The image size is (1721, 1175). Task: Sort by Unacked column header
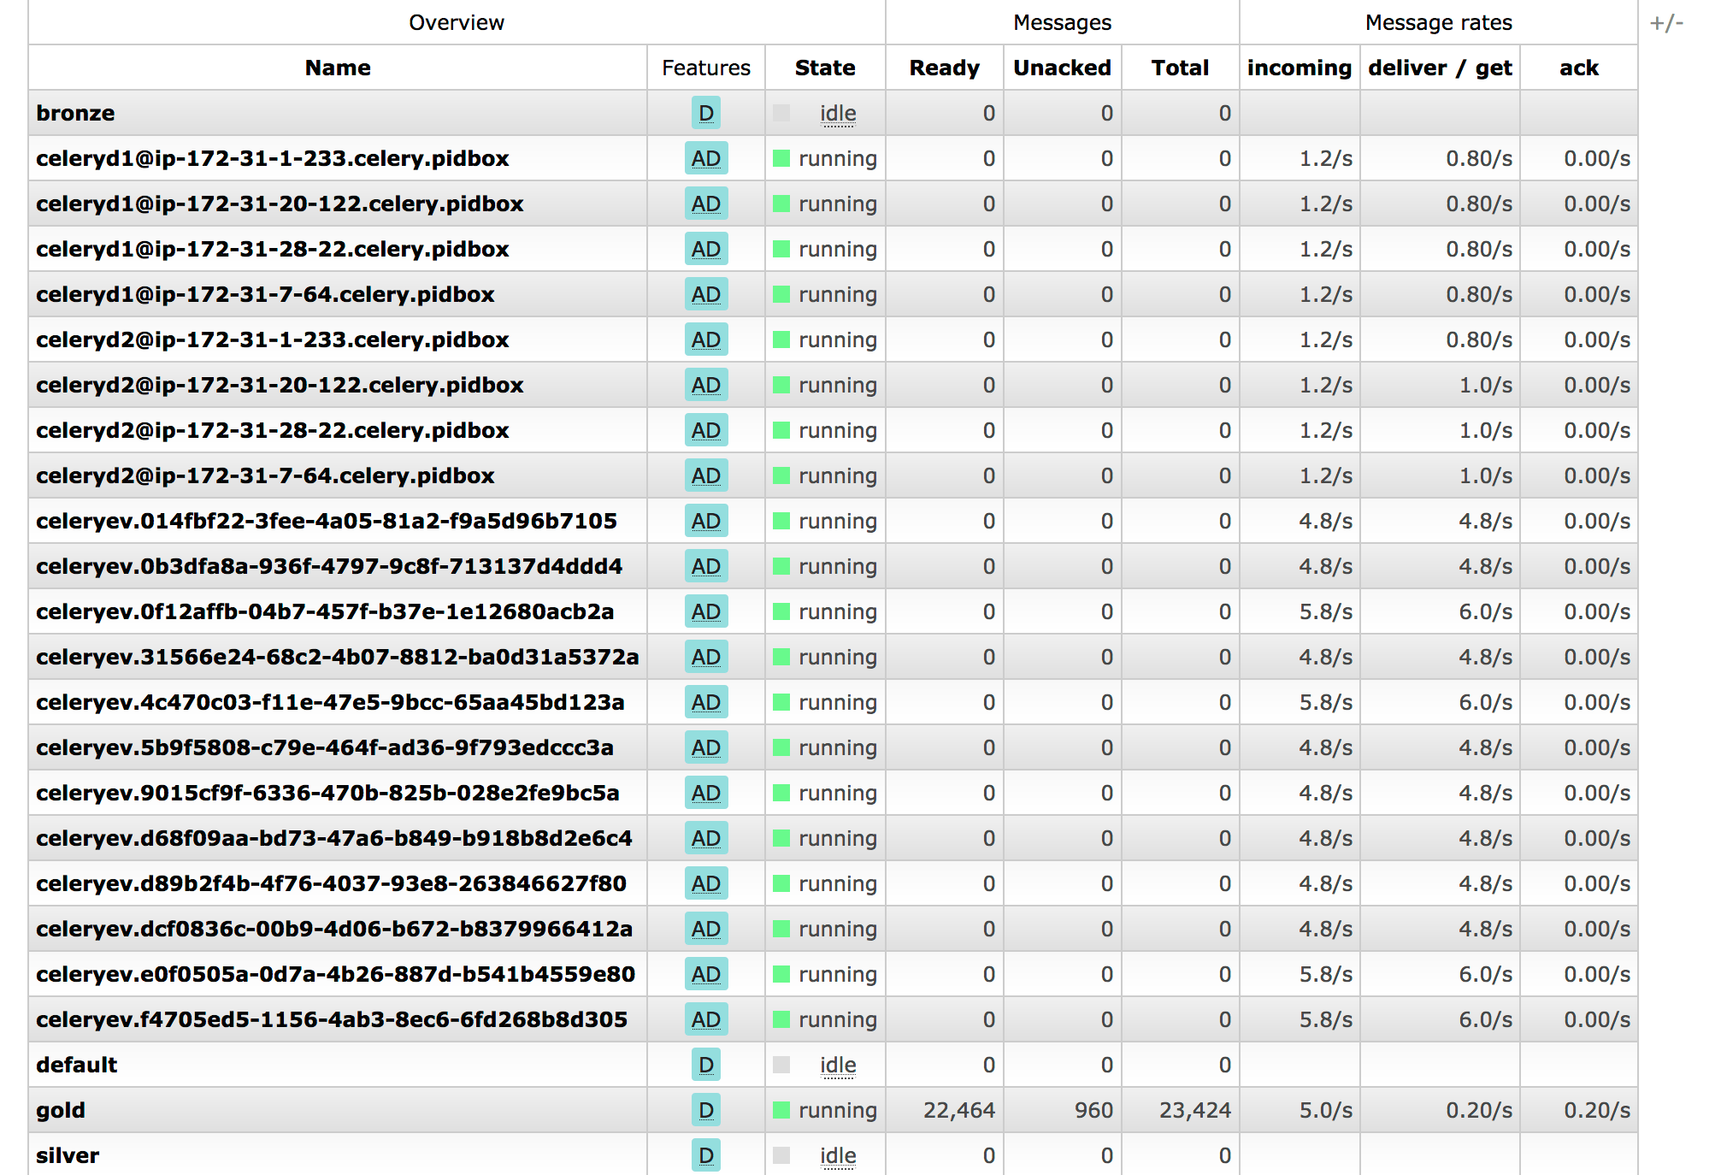(x=1062, y=68)
